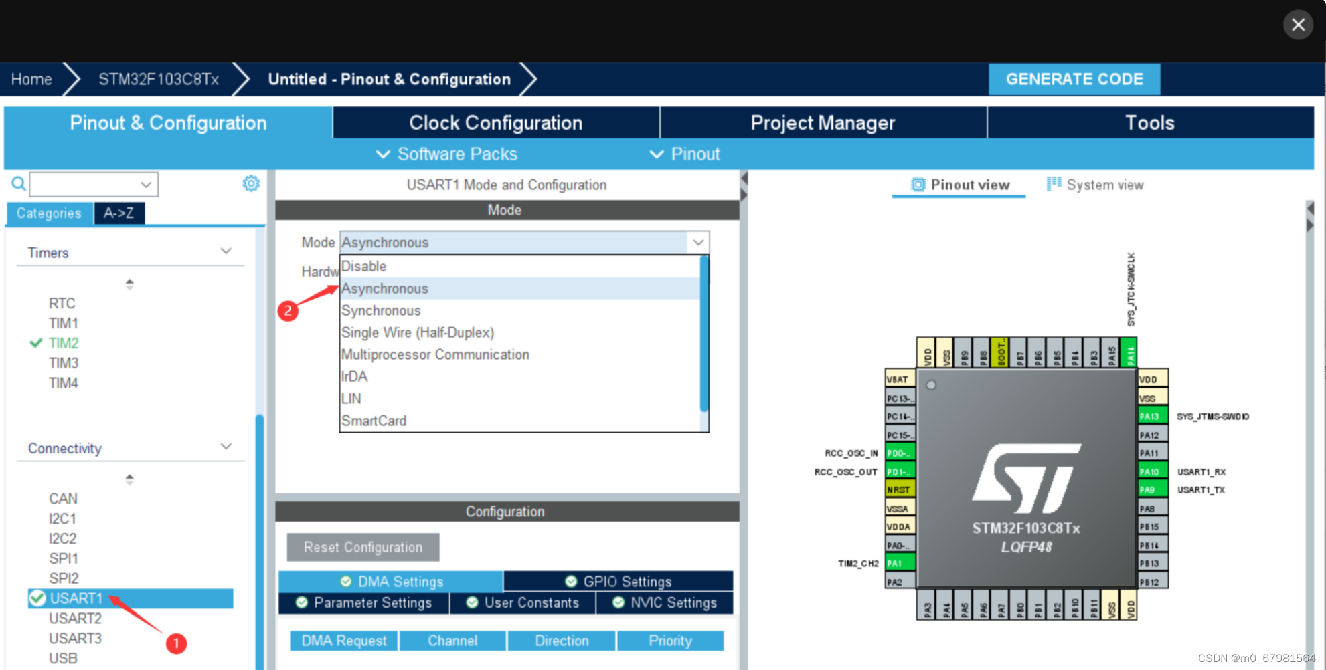Choose Disable in the Mode list
The width and height of the screenshot is (1326, 670).
pos(519,266)
